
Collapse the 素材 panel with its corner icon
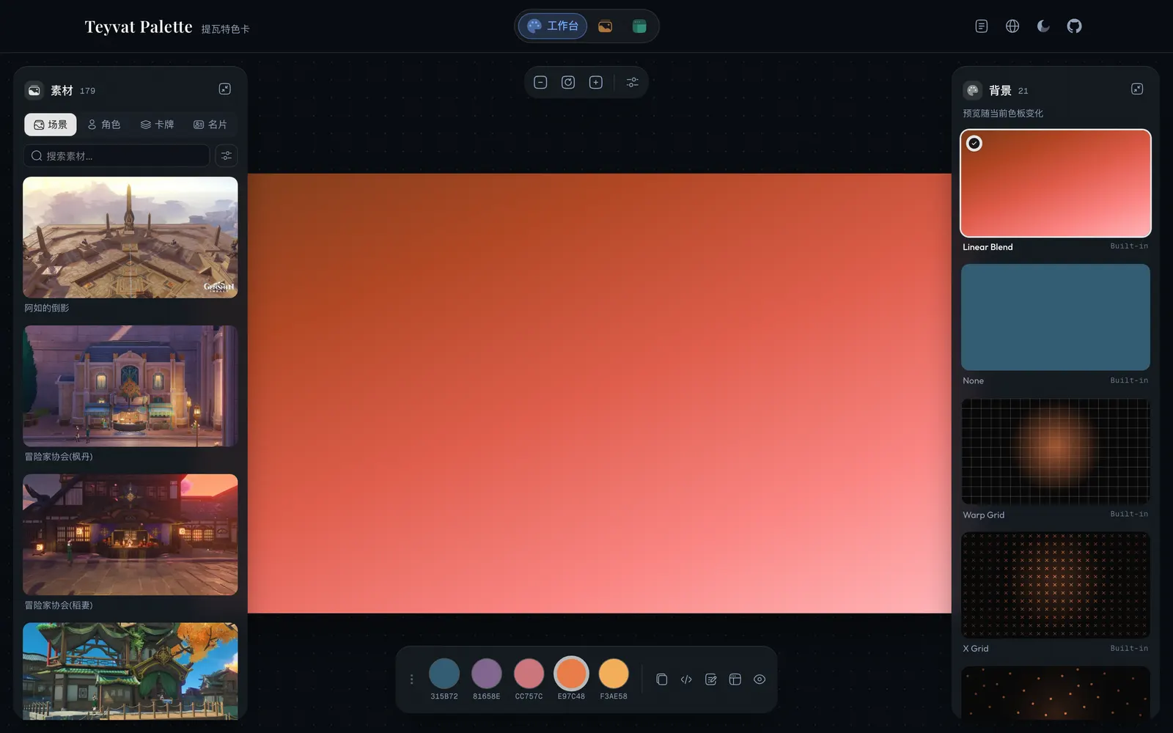(x=225, y=89)
